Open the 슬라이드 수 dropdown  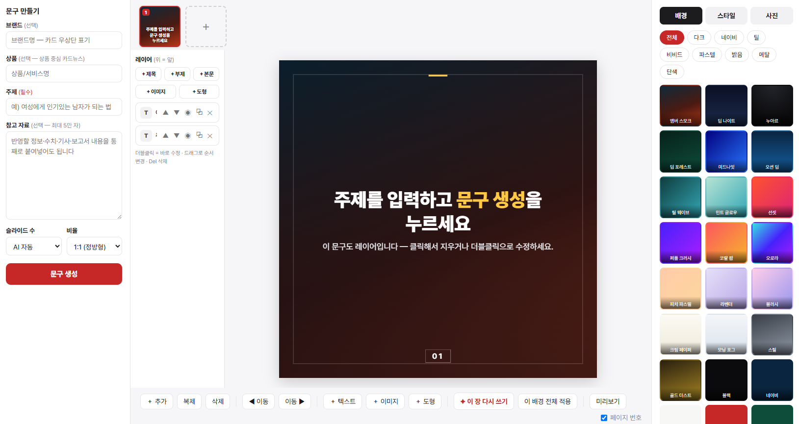coord(34,247)
